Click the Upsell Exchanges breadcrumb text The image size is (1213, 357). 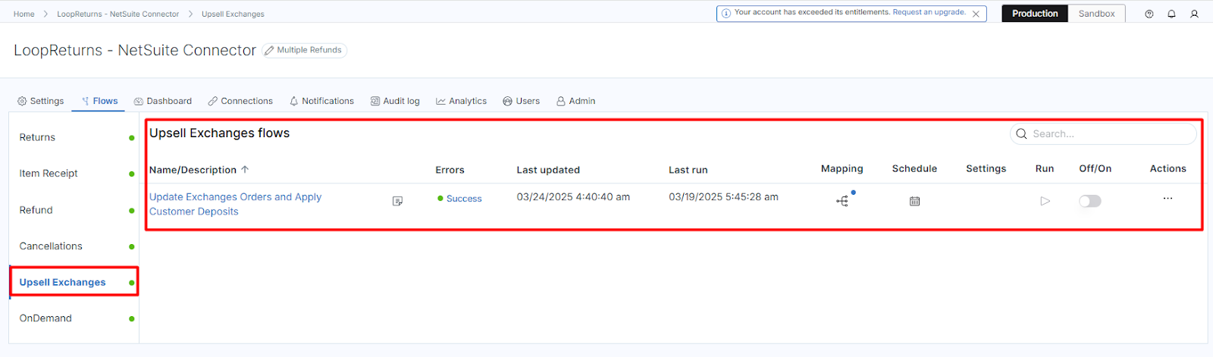(x=233, y=14)
